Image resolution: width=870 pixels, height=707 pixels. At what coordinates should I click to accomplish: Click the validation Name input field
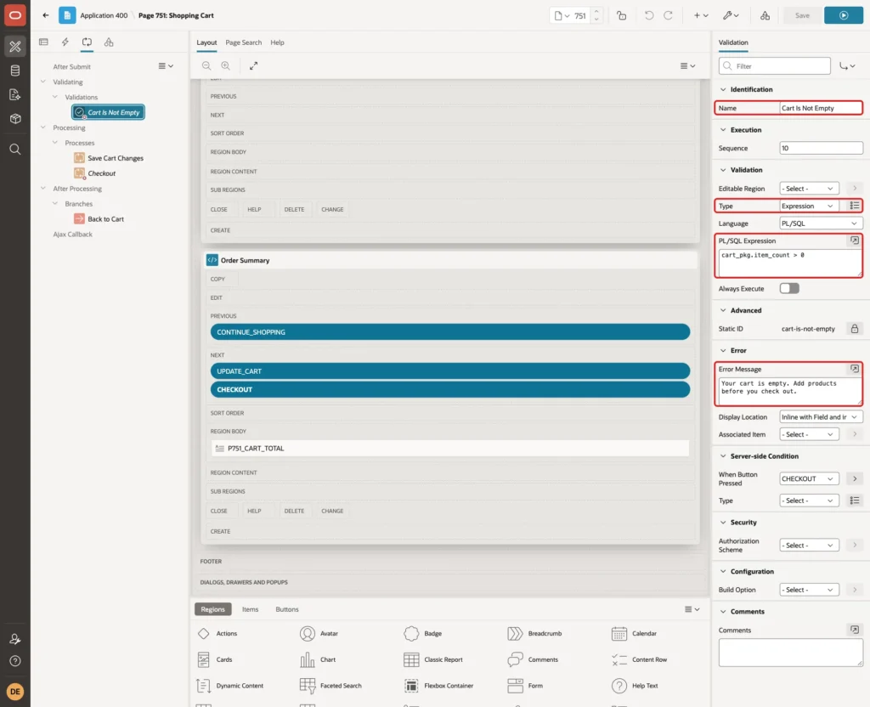coord(822,108)
